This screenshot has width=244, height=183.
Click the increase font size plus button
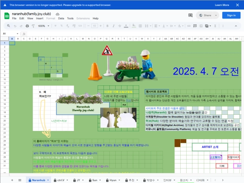pyautogui.click(x=100, y=26)
